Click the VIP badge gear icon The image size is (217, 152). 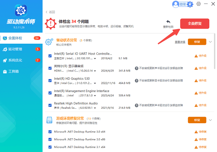tap(190, 4)
